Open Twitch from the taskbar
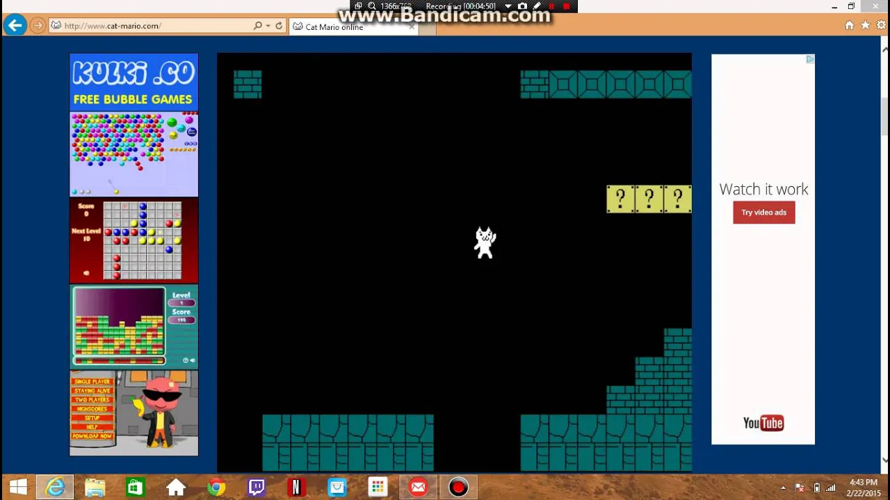The image size is (890, 500). pyautogui.click(x=257, y=487)
